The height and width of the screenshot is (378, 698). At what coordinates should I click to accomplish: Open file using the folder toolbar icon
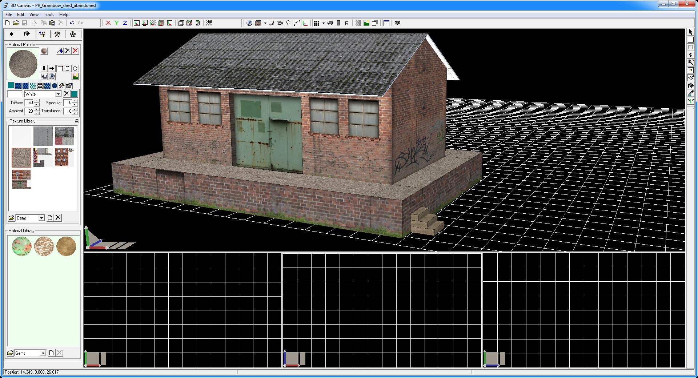(16, 23)
